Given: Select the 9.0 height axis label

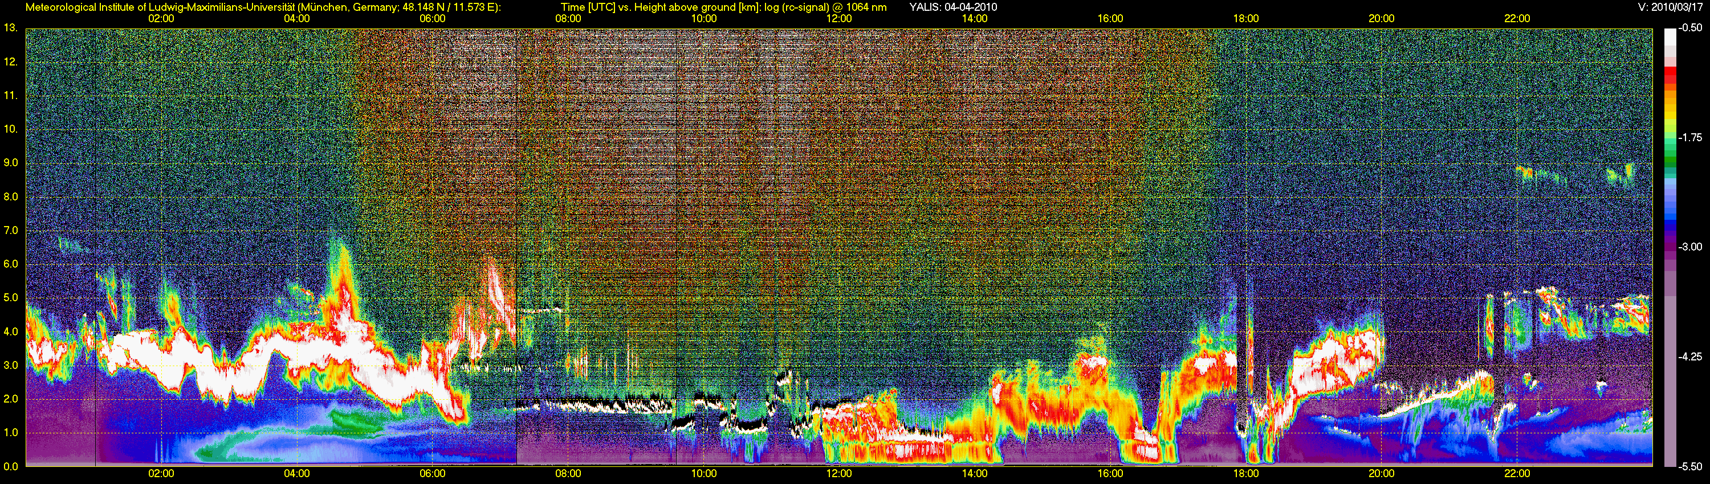Looking at the screenshot, I should (x=11, y=163).
